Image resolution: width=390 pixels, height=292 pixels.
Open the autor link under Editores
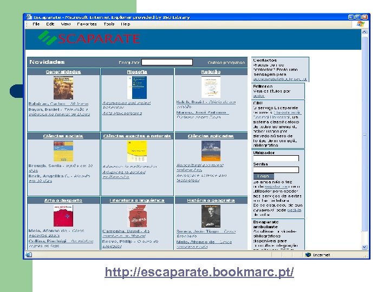(259, 96)
